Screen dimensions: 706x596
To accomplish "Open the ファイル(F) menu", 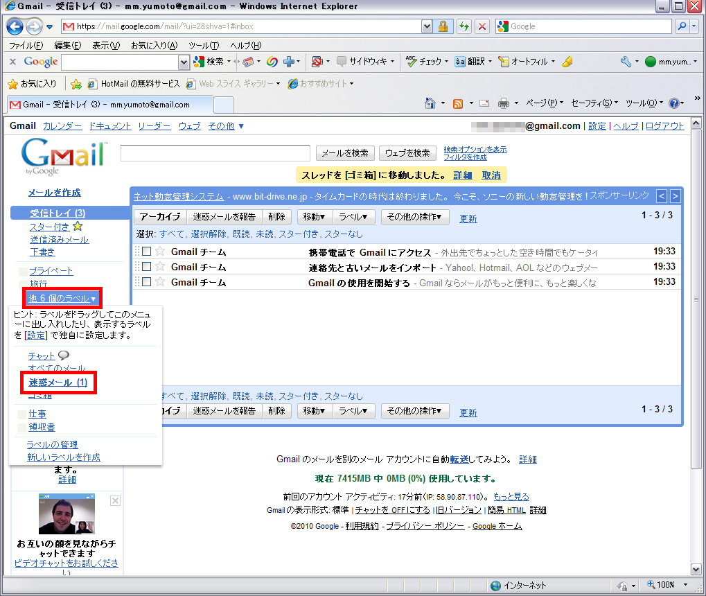I will pos(26,46).
